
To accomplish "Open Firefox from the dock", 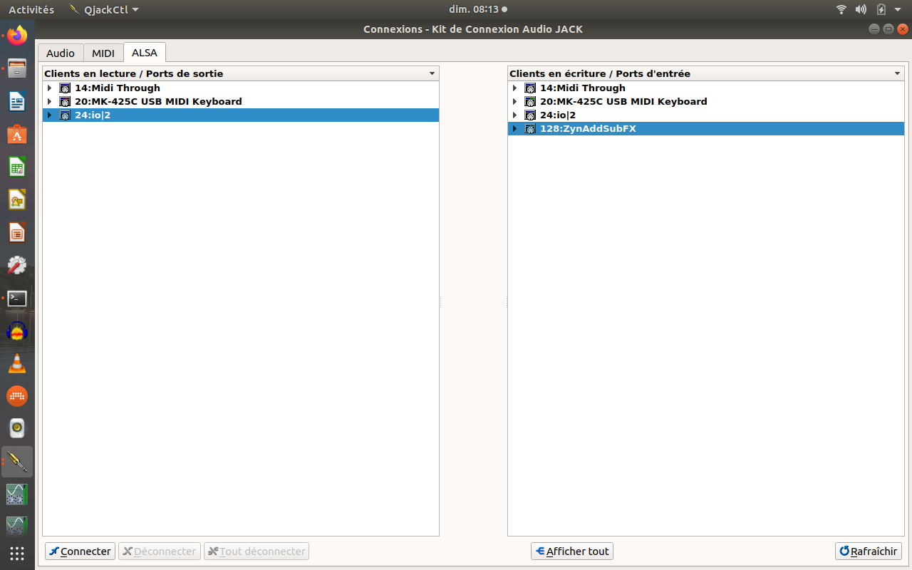I will [x=17, y=35].
